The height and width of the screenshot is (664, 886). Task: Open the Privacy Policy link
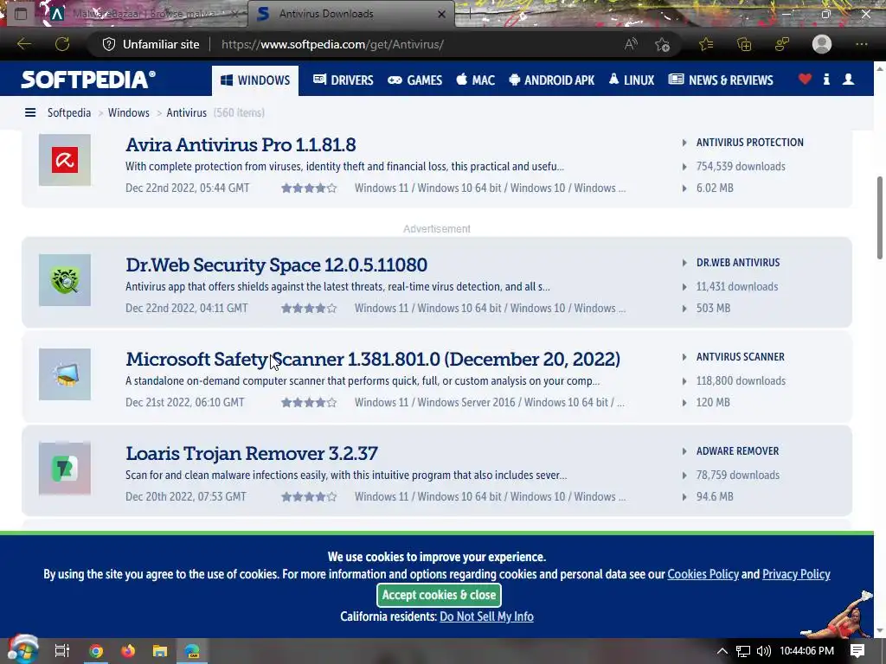tap(796, 574)
